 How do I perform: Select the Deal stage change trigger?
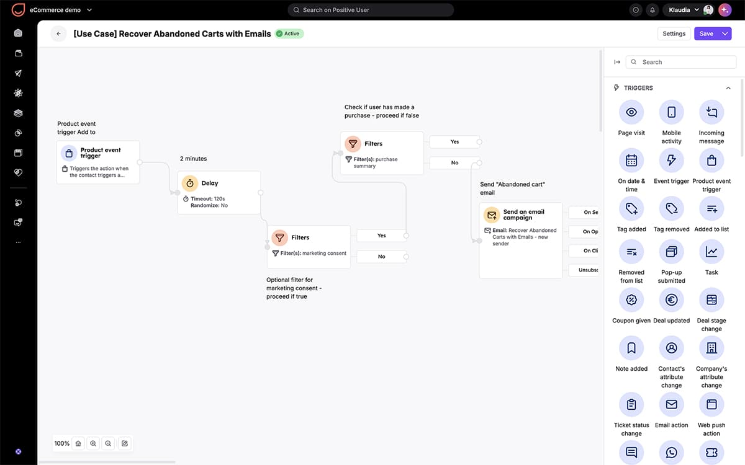point(711,300)
